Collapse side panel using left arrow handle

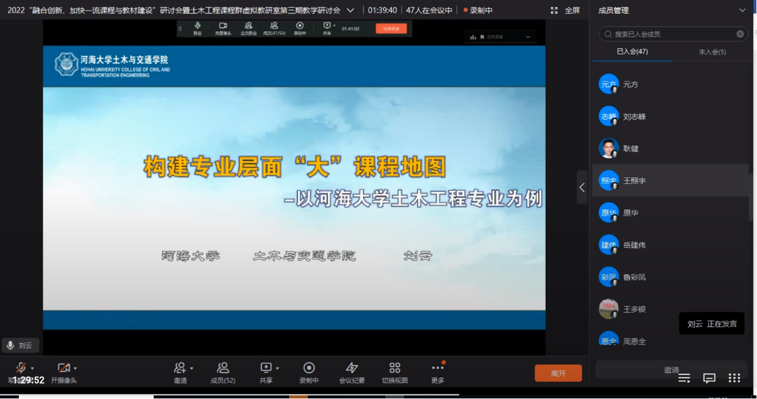click(582, 187)
